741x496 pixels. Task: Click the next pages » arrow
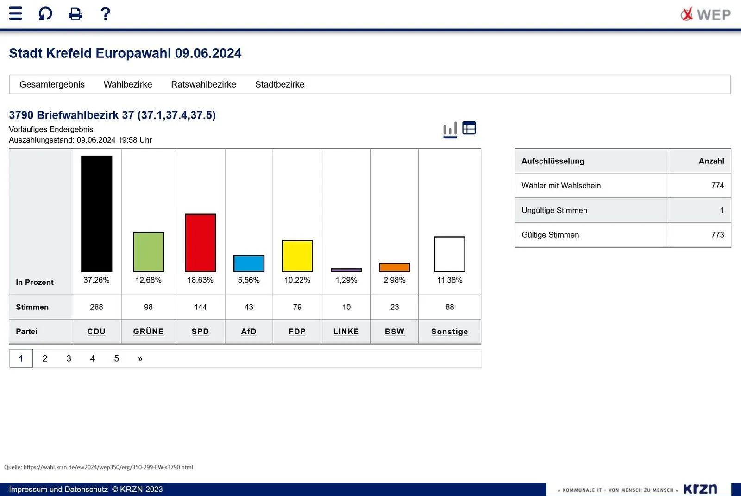[140, 358]
